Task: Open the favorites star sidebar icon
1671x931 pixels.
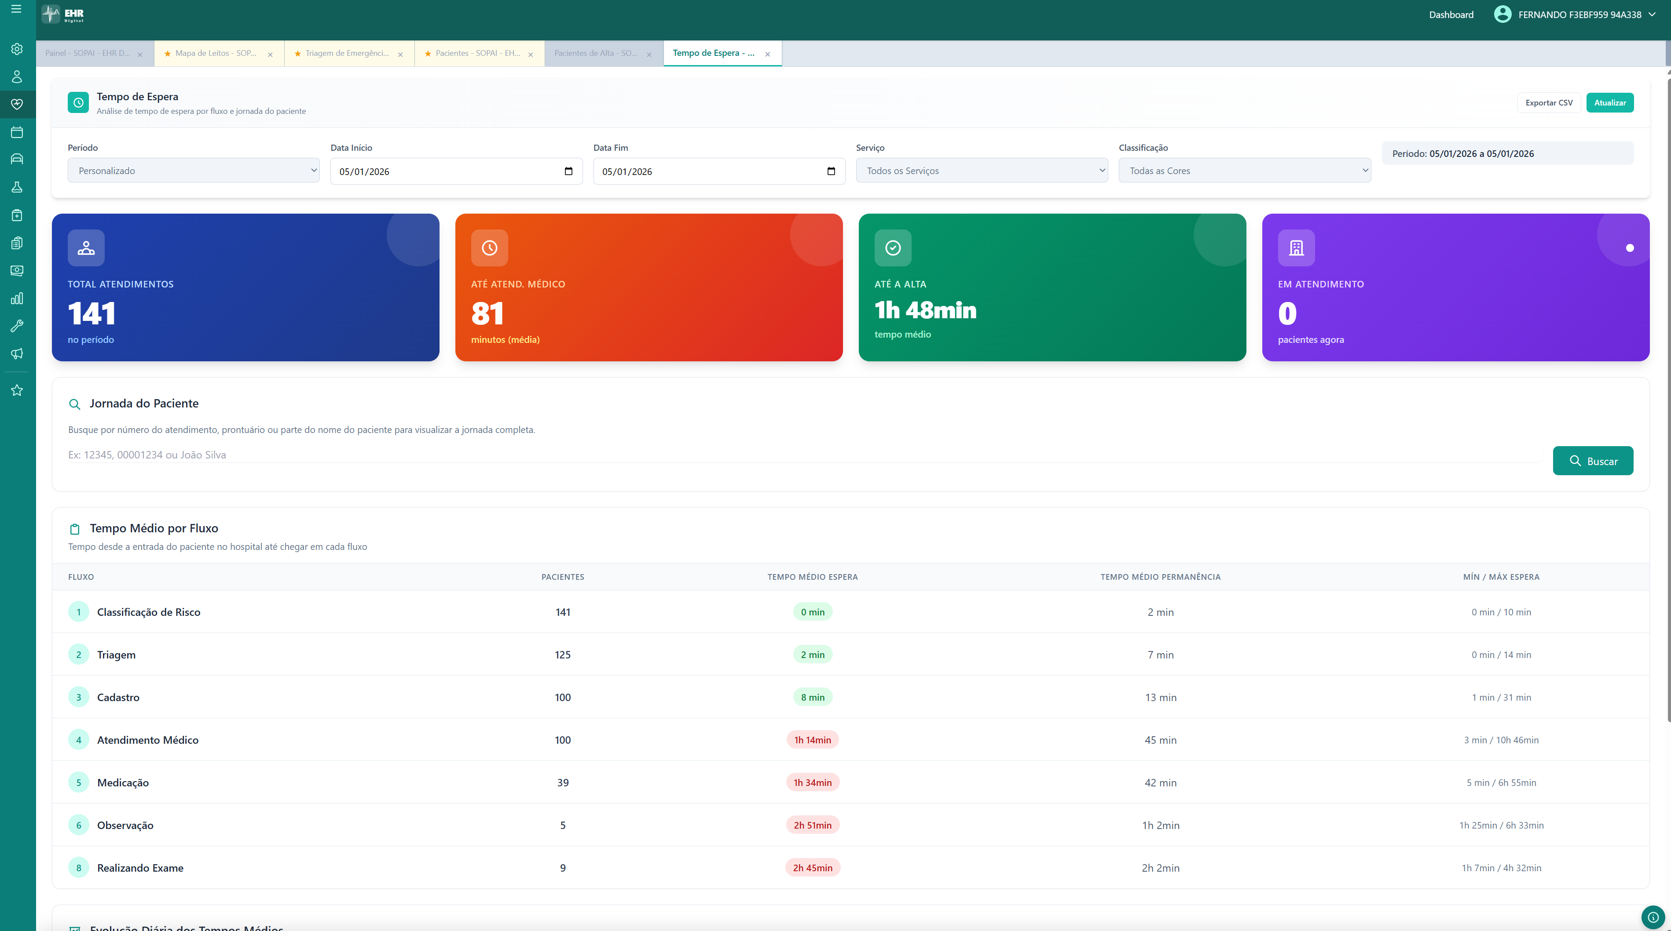Action: [x=17, y=390]
